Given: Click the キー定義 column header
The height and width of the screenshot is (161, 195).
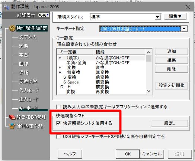Looking at the screenshot, I should (75, 52).
